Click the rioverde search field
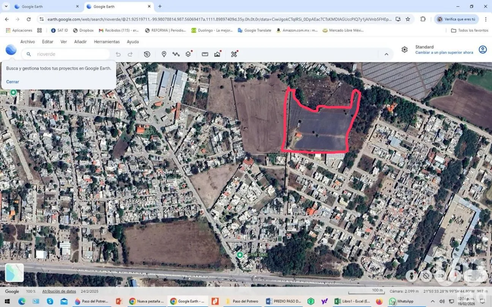This screenshot has width=492, height=307. (x=68, y=54)
